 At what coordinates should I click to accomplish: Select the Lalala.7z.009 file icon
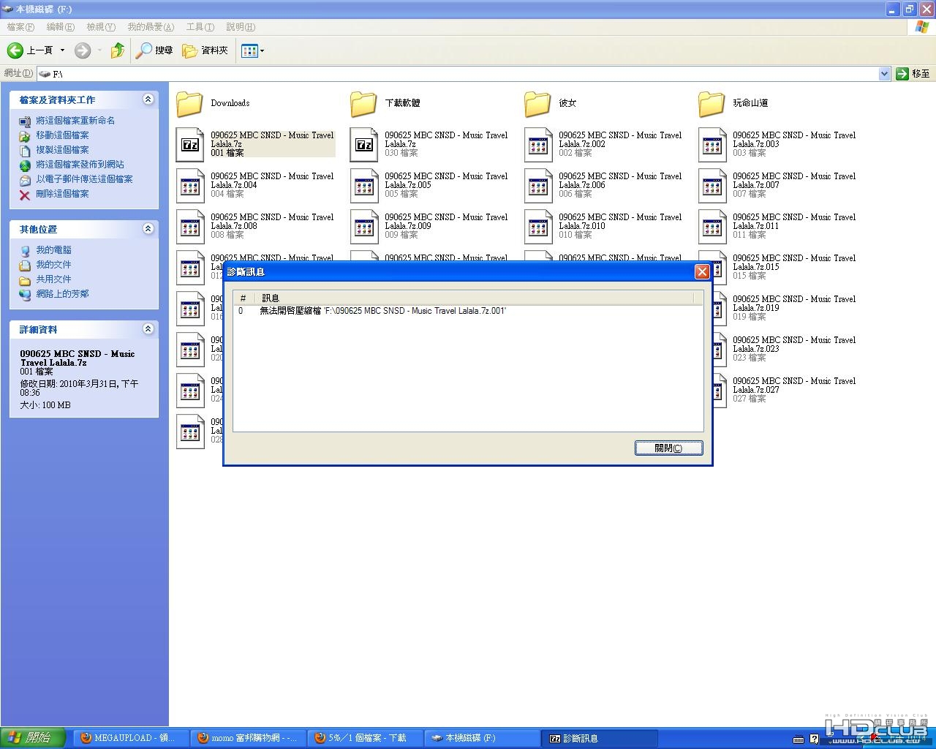click(x=364, y=227)
